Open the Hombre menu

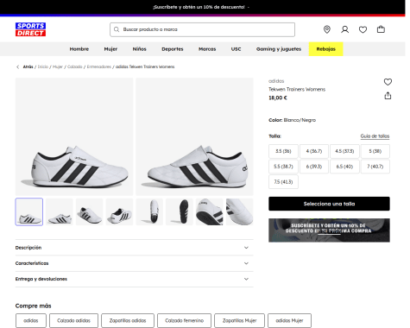click(79, 49)
